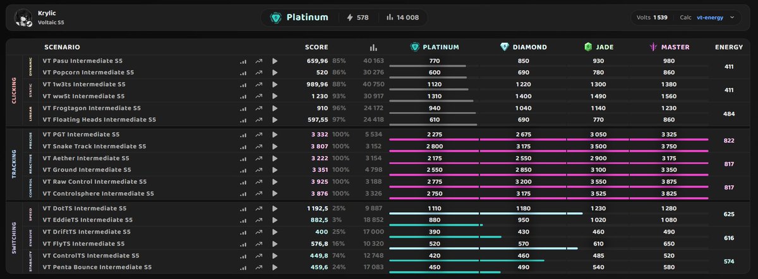Open the trend graph for VT Ground Intermediate S5
758x279 pixels.
point(259,169)
